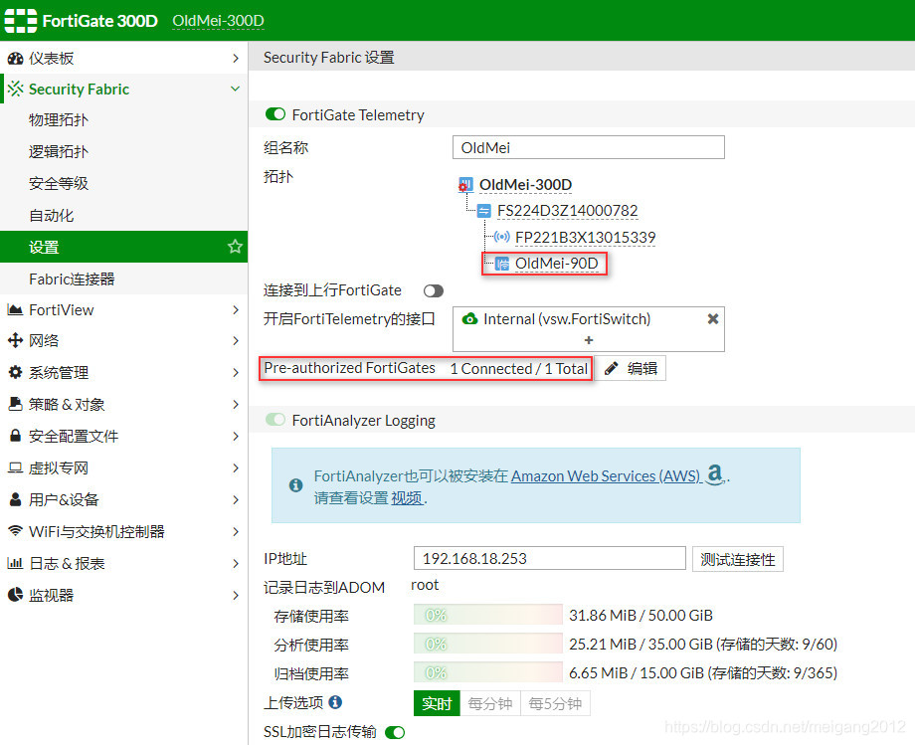Screen dimensions: 915x745
Task: Click the green Internal interface icon
Action: 469,319
